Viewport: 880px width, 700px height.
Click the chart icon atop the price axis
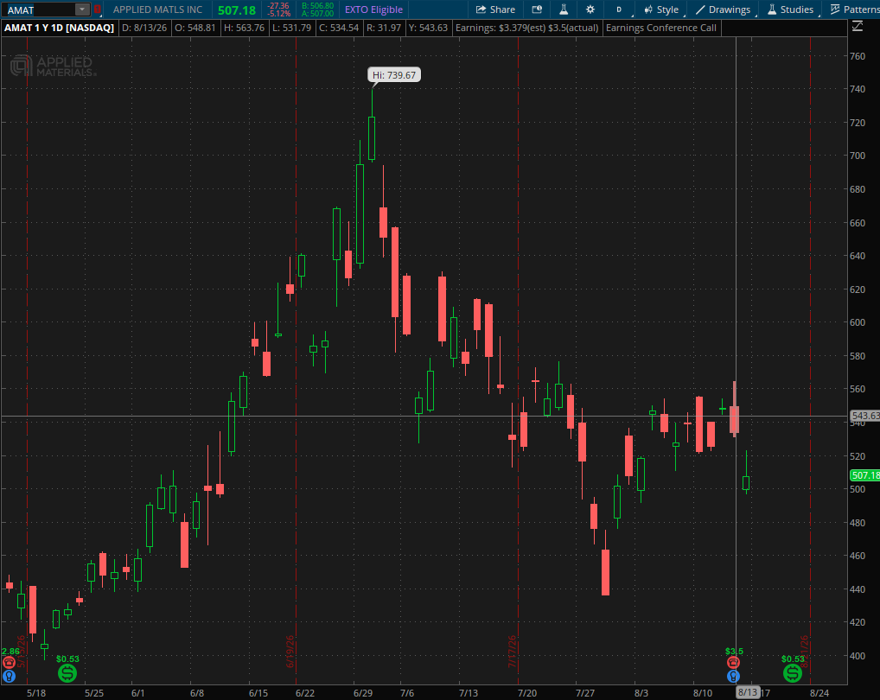tap(858, 27)
